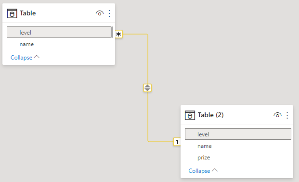Click the bidirectional cross-filter arrow icon
The height and width of the screenshot is (182, 299).
tap(147, 88)
